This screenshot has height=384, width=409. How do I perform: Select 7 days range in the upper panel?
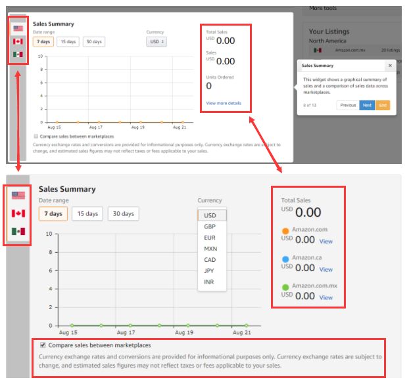click(x=43, y=41)
